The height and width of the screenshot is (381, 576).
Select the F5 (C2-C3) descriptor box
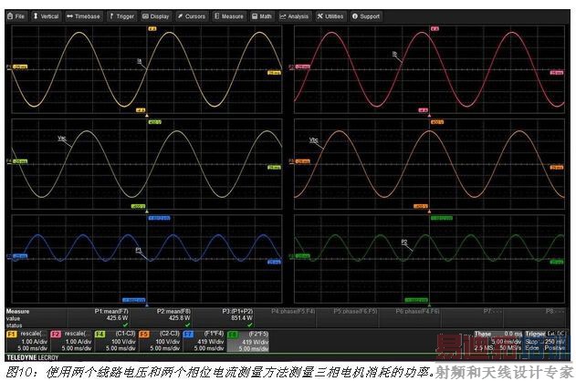click(160, 341)
